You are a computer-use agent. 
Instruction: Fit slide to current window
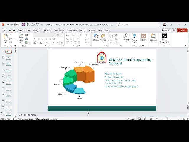point(188,119)
